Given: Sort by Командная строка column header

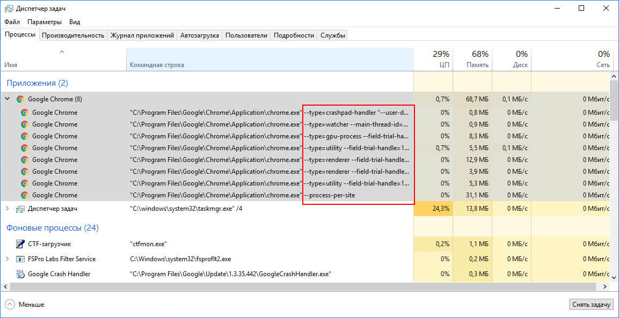Looking at the screenshot, I should coord(270,60).
